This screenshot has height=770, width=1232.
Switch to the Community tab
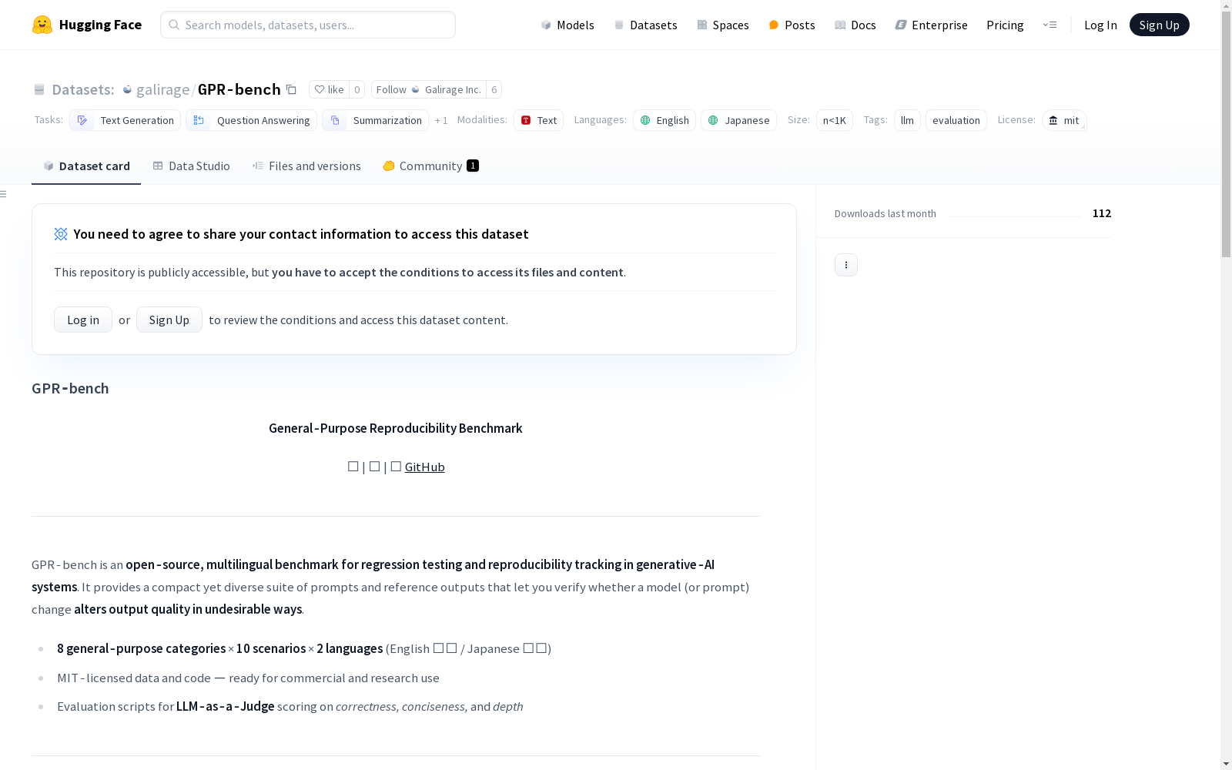coord(430,166)
